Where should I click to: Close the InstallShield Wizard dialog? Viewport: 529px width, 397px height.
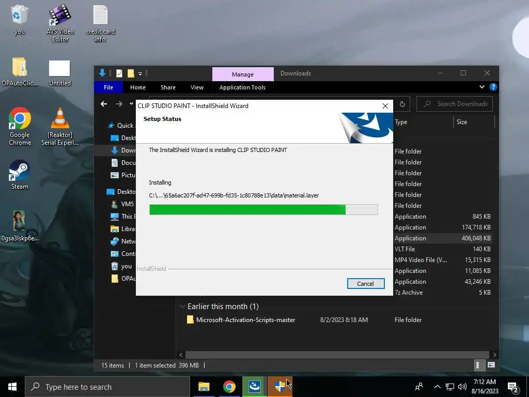(385, 106)
